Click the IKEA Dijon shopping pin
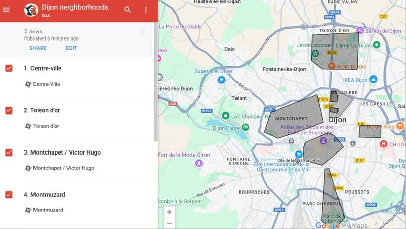Screen dimensions: 406x229 point(374,80)
